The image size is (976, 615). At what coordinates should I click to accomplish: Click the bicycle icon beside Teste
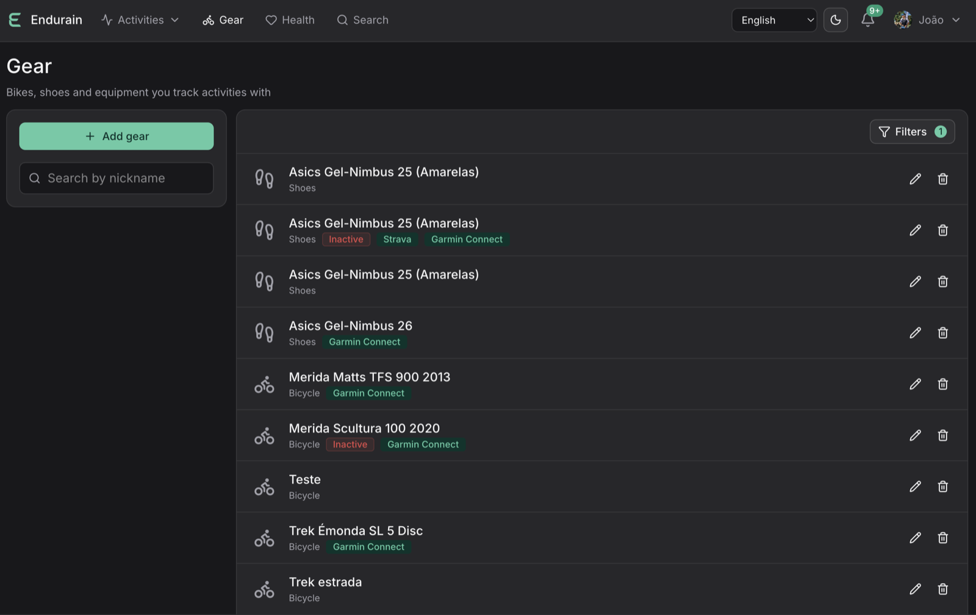[264, 486]
